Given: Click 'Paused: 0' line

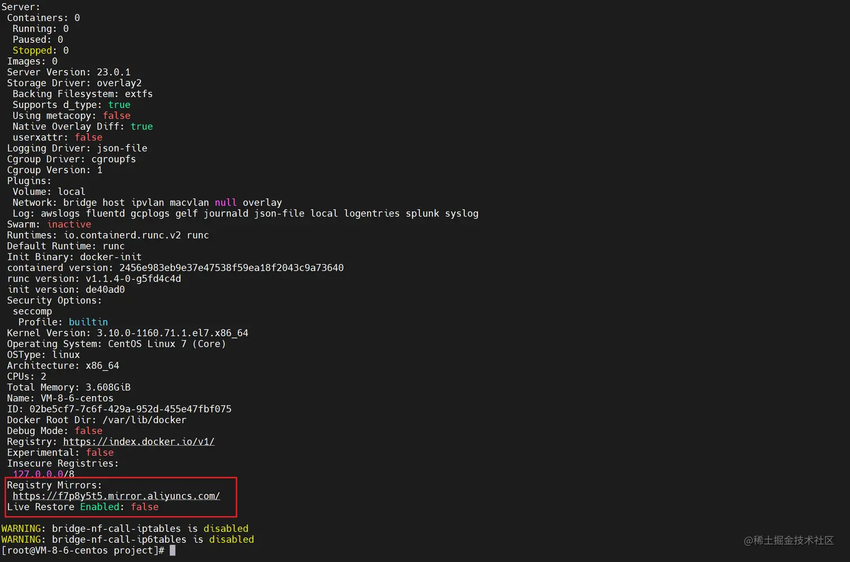Looking at the screenshot, I should pyautogui.click(x=38, y=40).
